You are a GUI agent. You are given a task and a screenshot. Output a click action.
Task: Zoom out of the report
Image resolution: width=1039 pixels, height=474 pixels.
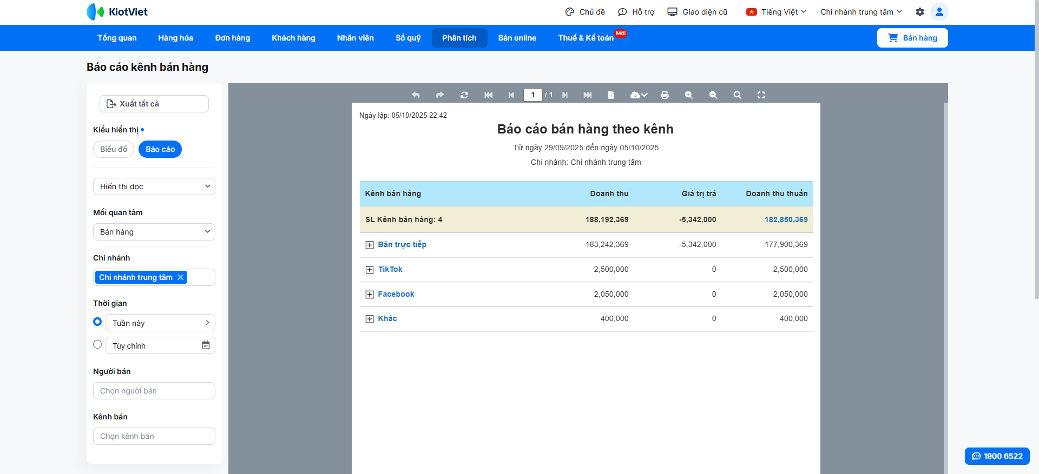[x=713, y=95]
